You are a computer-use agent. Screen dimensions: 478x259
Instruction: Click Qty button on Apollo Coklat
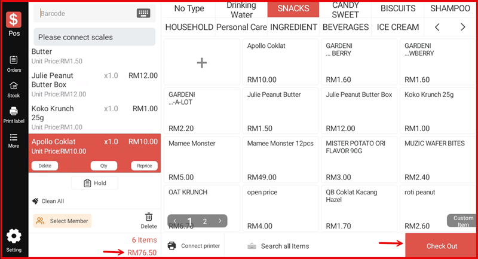(103, 166)
